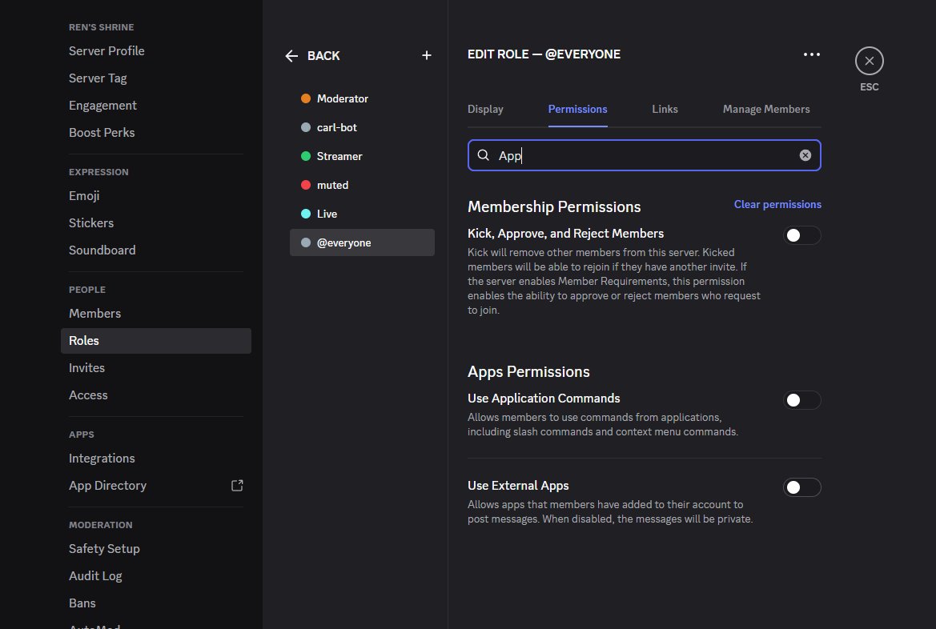Open Safety Setup page
This screenshot has width=936, height=629.
[x=156, y=548]
